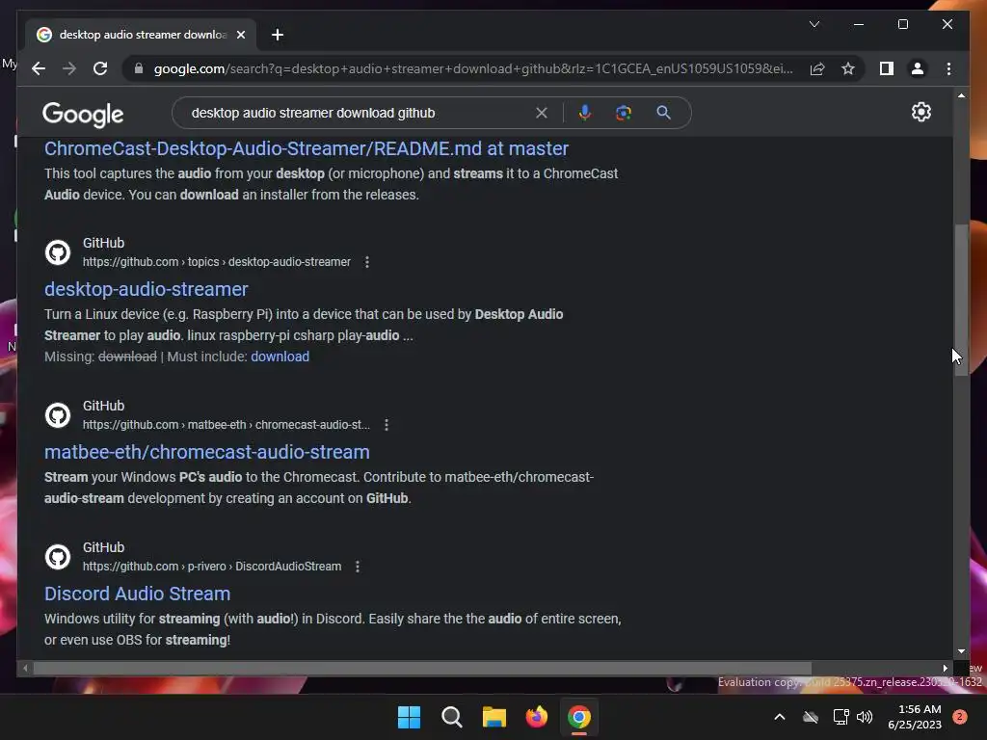Image resolution: width=987 pixels, height=740 pixels.
Task: Submit search with magnifier icon
Action: pos(663,113)
